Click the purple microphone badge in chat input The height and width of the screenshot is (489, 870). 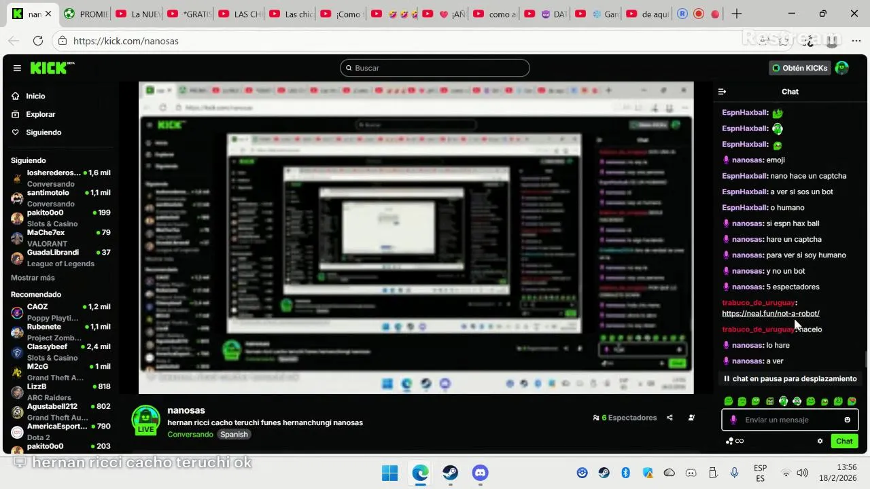click(733, 420)
